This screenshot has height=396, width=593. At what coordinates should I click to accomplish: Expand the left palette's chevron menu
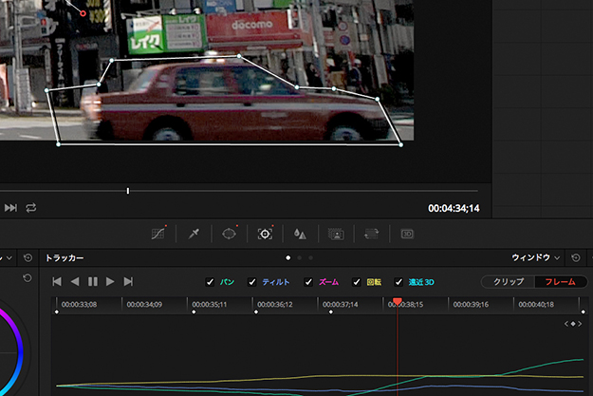9,257
